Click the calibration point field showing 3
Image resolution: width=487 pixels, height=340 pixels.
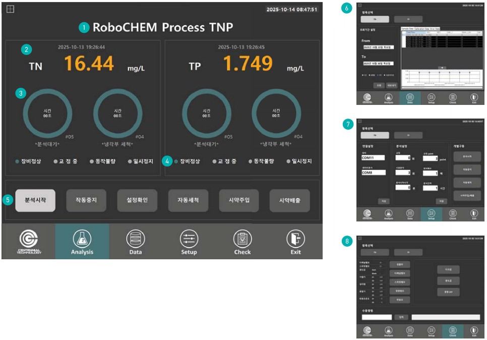click(x=431, y=158)
